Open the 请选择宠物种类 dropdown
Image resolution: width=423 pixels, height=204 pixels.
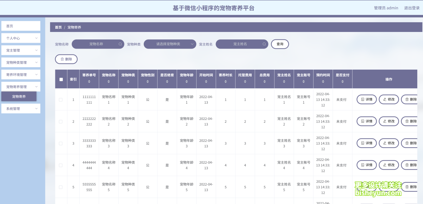coord(170,44)
